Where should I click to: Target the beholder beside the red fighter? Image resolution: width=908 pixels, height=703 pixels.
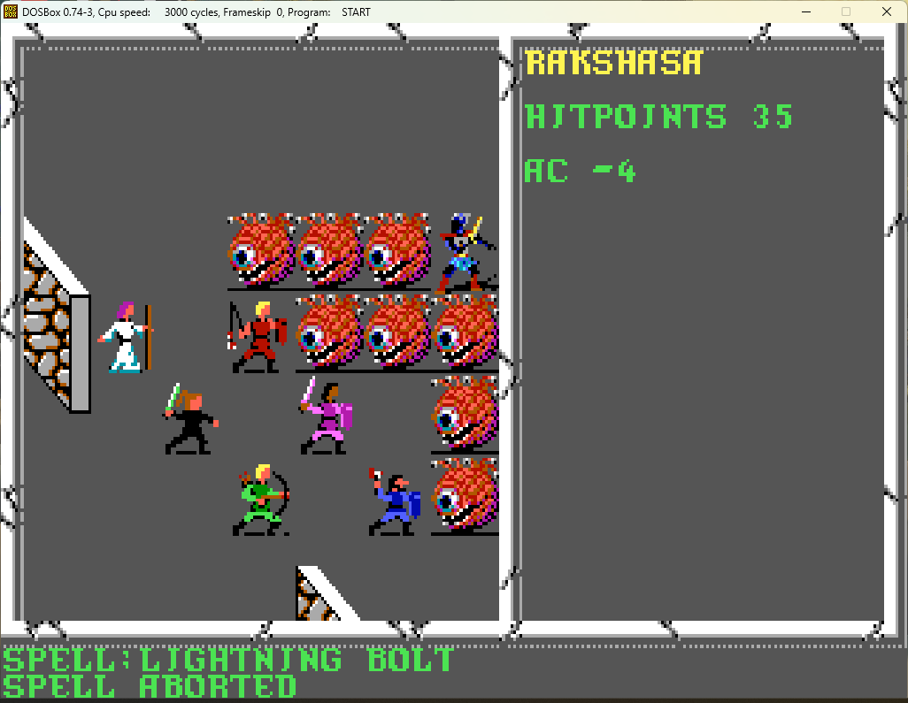tap(330, 332)
